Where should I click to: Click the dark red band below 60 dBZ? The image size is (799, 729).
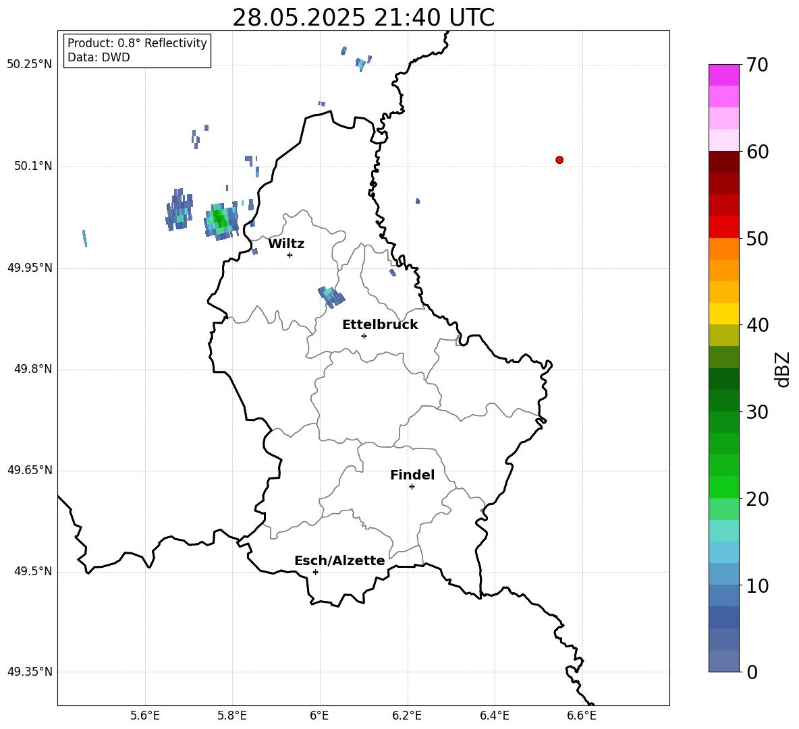[x=723, y=162]
